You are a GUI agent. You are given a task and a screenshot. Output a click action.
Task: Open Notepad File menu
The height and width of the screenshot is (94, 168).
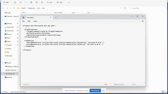(x=23, y=21)
